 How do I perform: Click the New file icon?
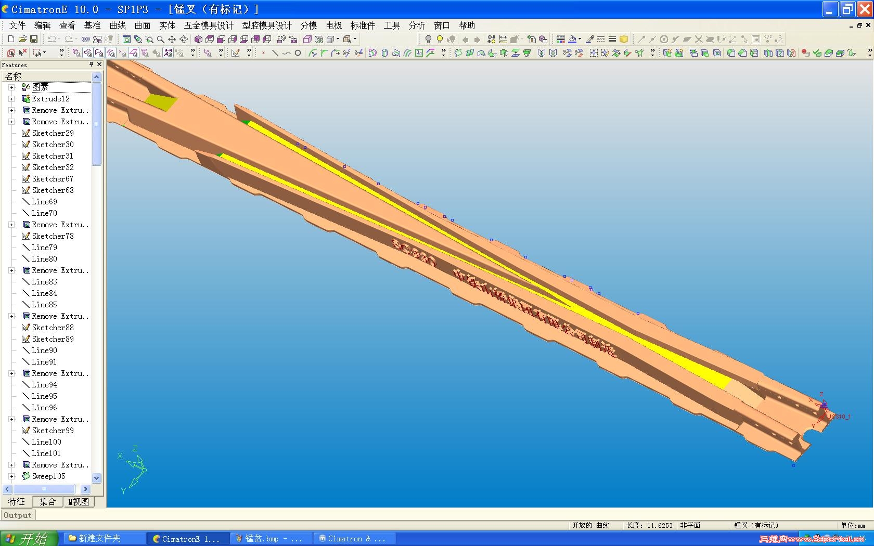11,39
